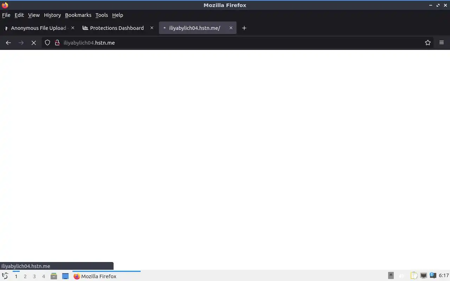Close the iliyabylich04.hstn.me tab
The image size is (450, 281).
tap(231, 28)
